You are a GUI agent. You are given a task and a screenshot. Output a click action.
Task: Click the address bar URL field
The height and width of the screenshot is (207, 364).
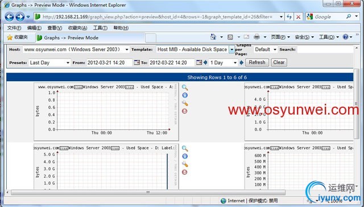(157, 16)
